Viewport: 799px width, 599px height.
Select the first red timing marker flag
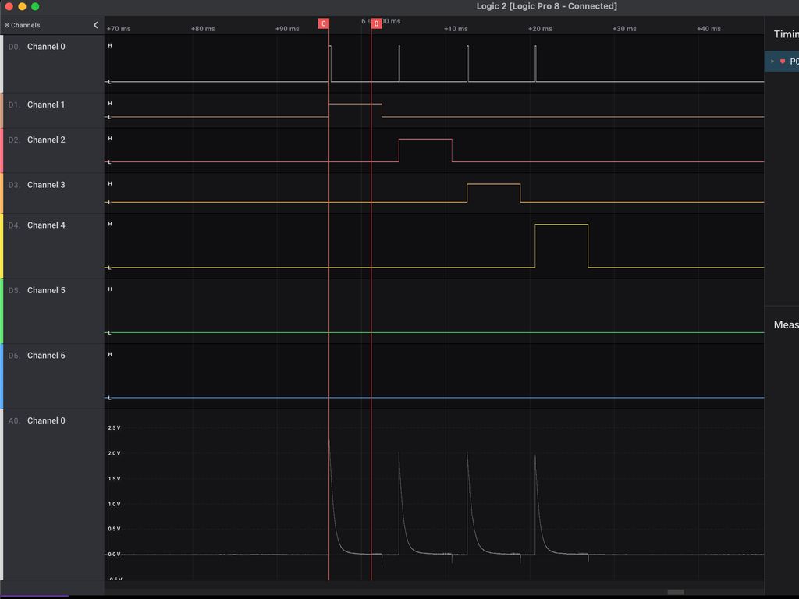(x=324, y=23)
